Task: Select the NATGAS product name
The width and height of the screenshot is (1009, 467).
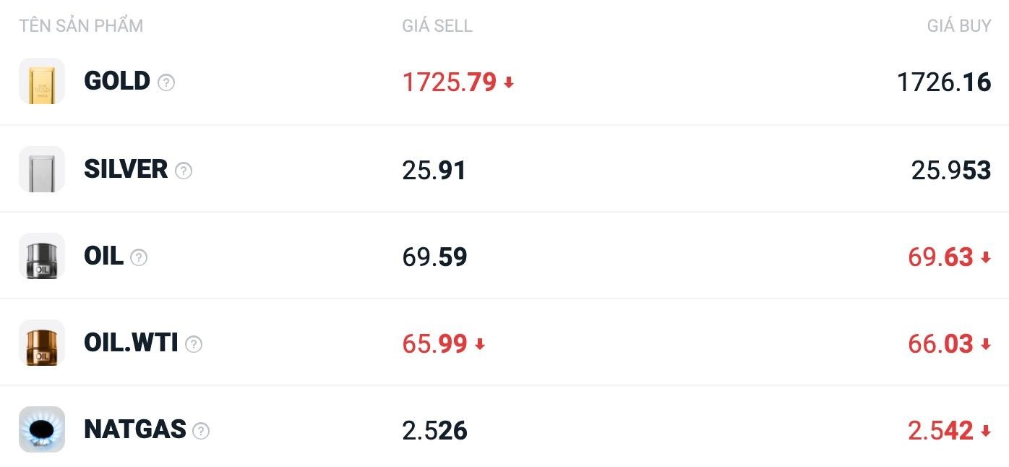Action: pyautogui.click(x=135, y=429)
